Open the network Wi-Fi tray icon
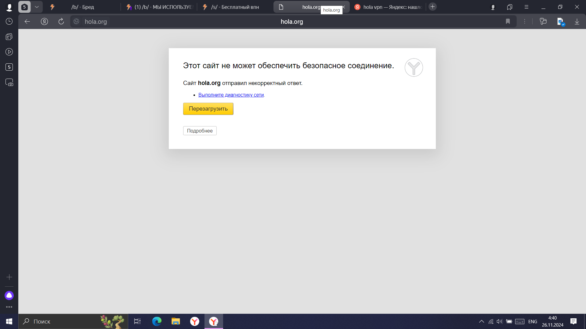This screenshot has height=329, width=586. (491, 321)
